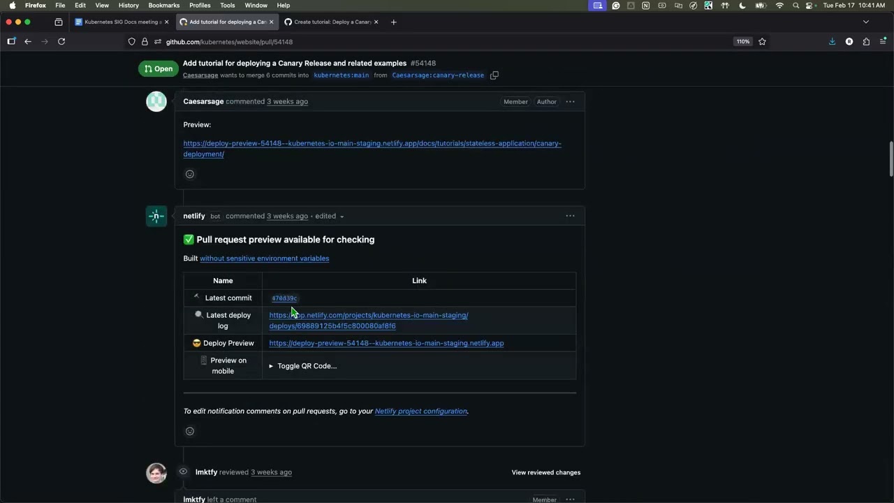Open macOS Spotlight search icon
The width and height of the screenshot is (894, 503).
[796, 6]
